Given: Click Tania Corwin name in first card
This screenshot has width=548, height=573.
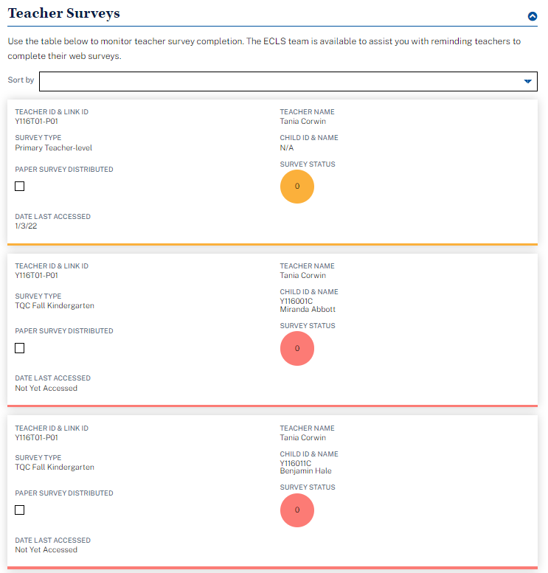Looking at the screenshot, I should 303,121.
